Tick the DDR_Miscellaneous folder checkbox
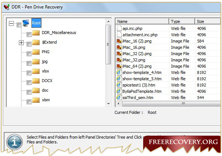 pyautogui.click(x=29, y=34)
